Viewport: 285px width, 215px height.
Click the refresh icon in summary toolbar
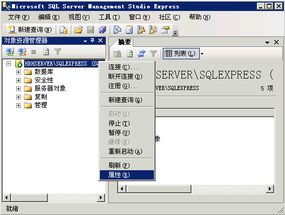point(129,54)
